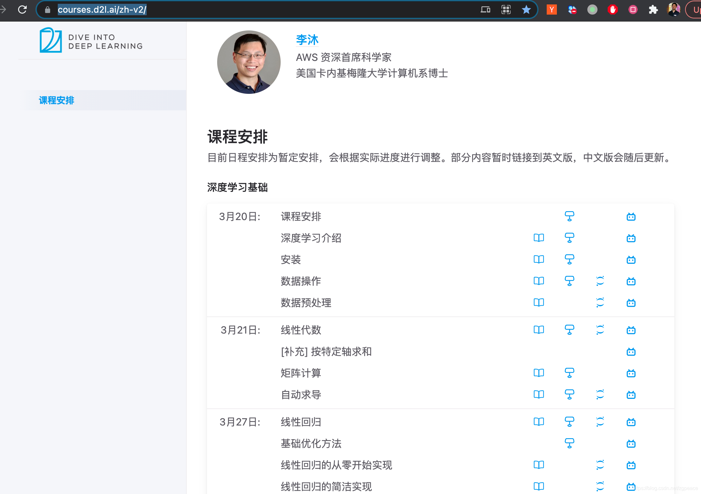Image resolution: width=701 pixels, height=494 pixels.
Task: Open the slides for 线性代数
Action: tap(570, 330)
